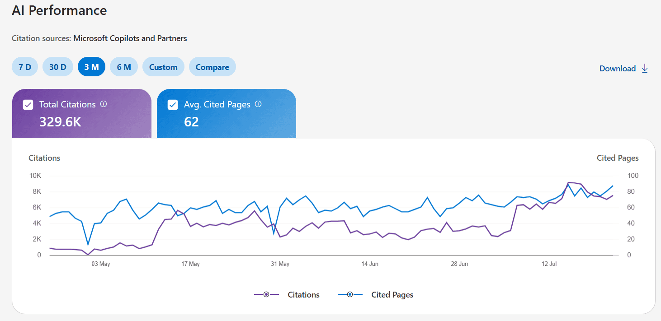The image size is (661, 321).
Task: Click the 62 average cited pages value
Action: 191,122
